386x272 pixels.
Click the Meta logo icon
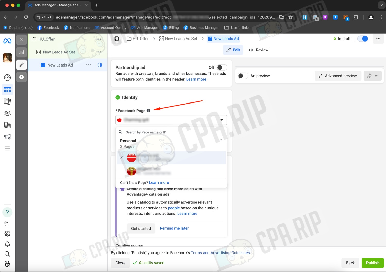[7, 41]
